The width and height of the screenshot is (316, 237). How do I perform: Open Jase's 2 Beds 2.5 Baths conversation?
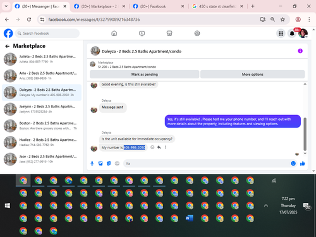pyautogui.click(x=42, y=159)
